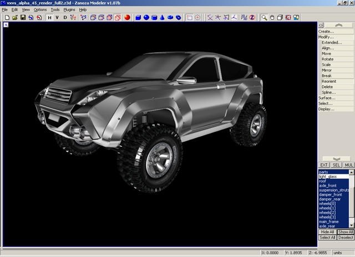Collapse panel with double-chevron up bar

point(339,25)
